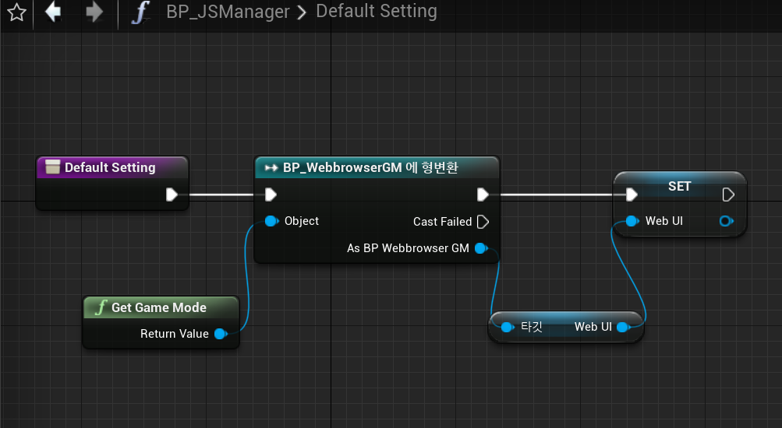Click SET node's Web UI output pin
This screenshot has height=428, width=782.
(726, 221)
